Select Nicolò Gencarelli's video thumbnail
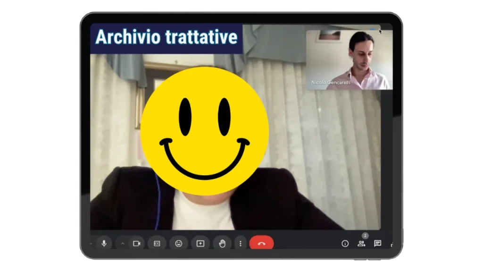Screen dimensions: 483x272 pos(350,60)
